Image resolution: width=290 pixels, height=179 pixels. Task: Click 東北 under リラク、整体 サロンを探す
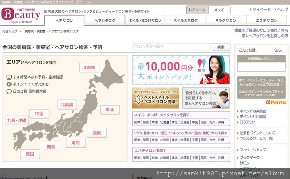click(x=174, y=140)
